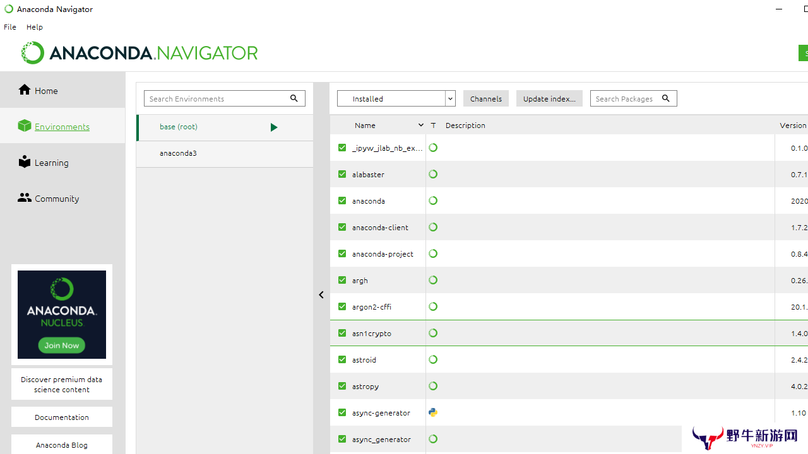Toggle the argon2-cffi checkbox
Viewport: 808px width, 454px height.
[x=342, y=306]
